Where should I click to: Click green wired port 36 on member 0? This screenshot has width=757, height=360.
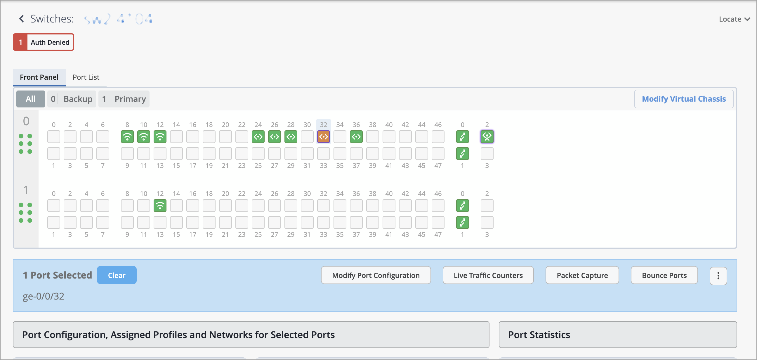pos(356,137)
